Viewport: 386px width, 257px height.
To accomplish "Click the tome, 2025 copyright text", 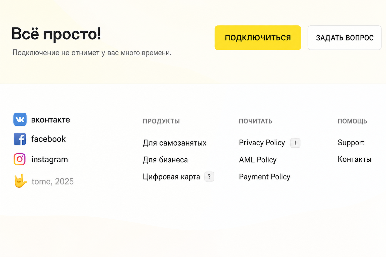I will 53,181.
